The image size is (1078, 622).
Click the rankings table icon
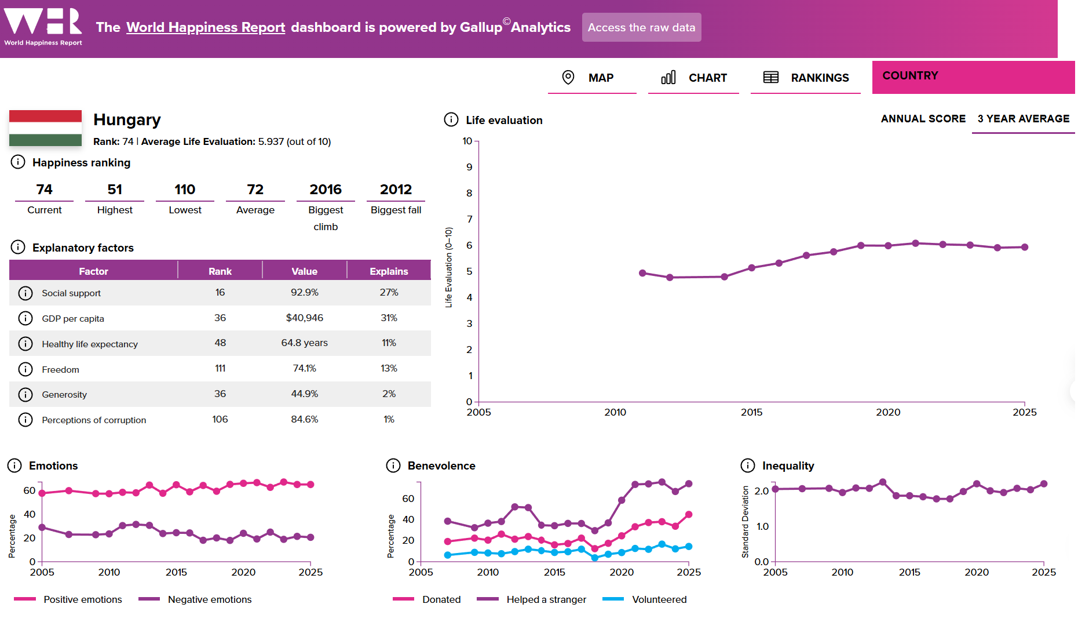(x=771, y=78)
